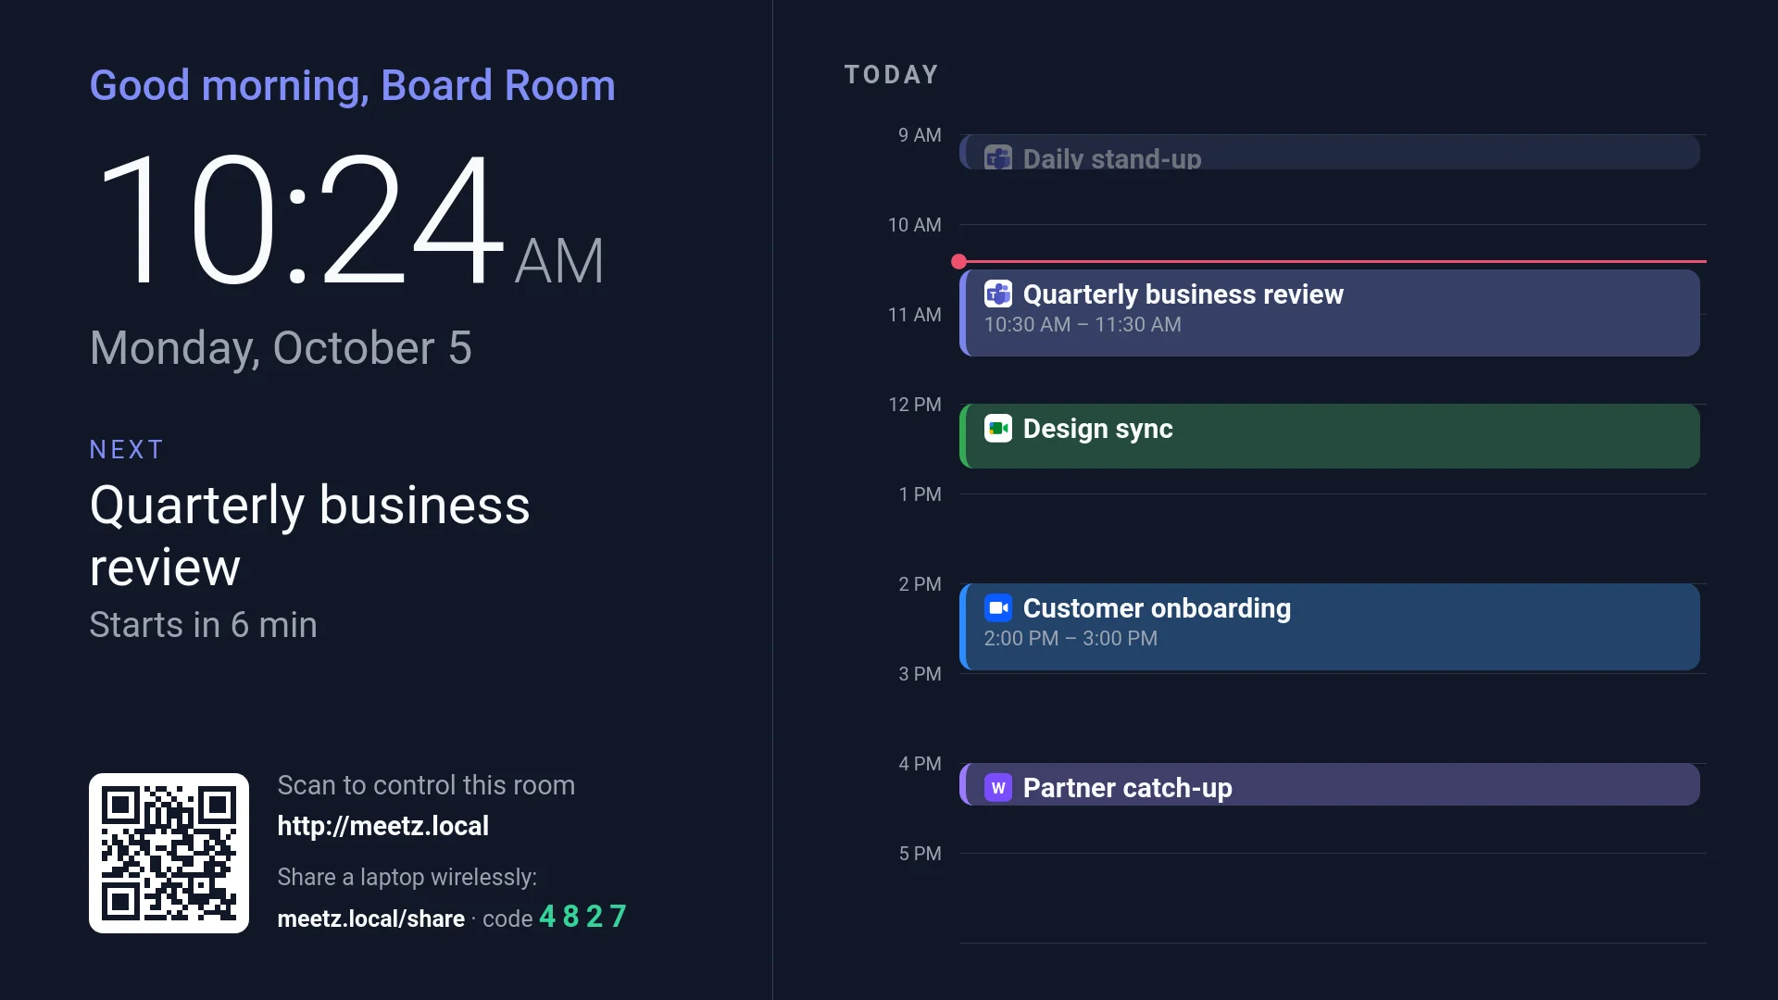
Task: Click the 9 AM hour label
Action: (920, 135)
